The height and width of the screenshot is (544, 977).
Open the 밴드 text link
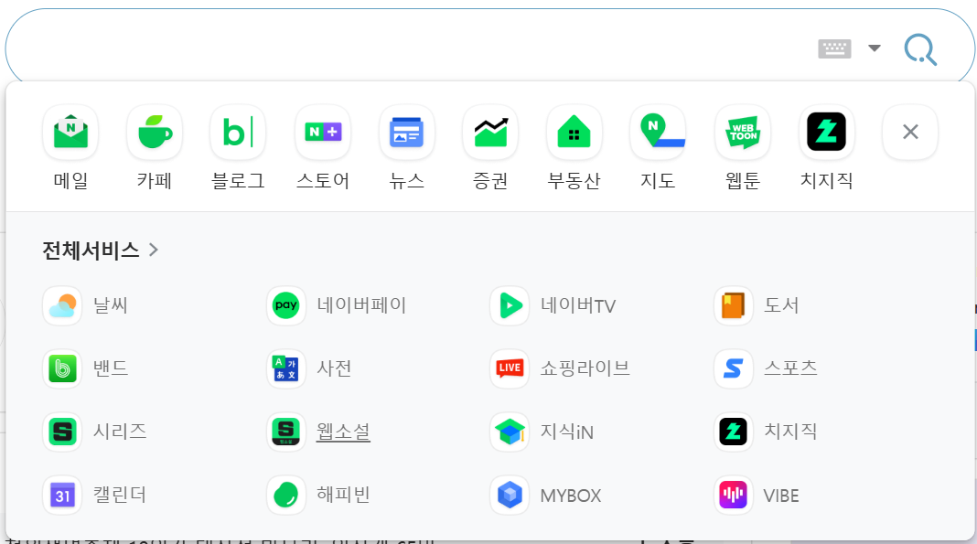coord(111,368)
